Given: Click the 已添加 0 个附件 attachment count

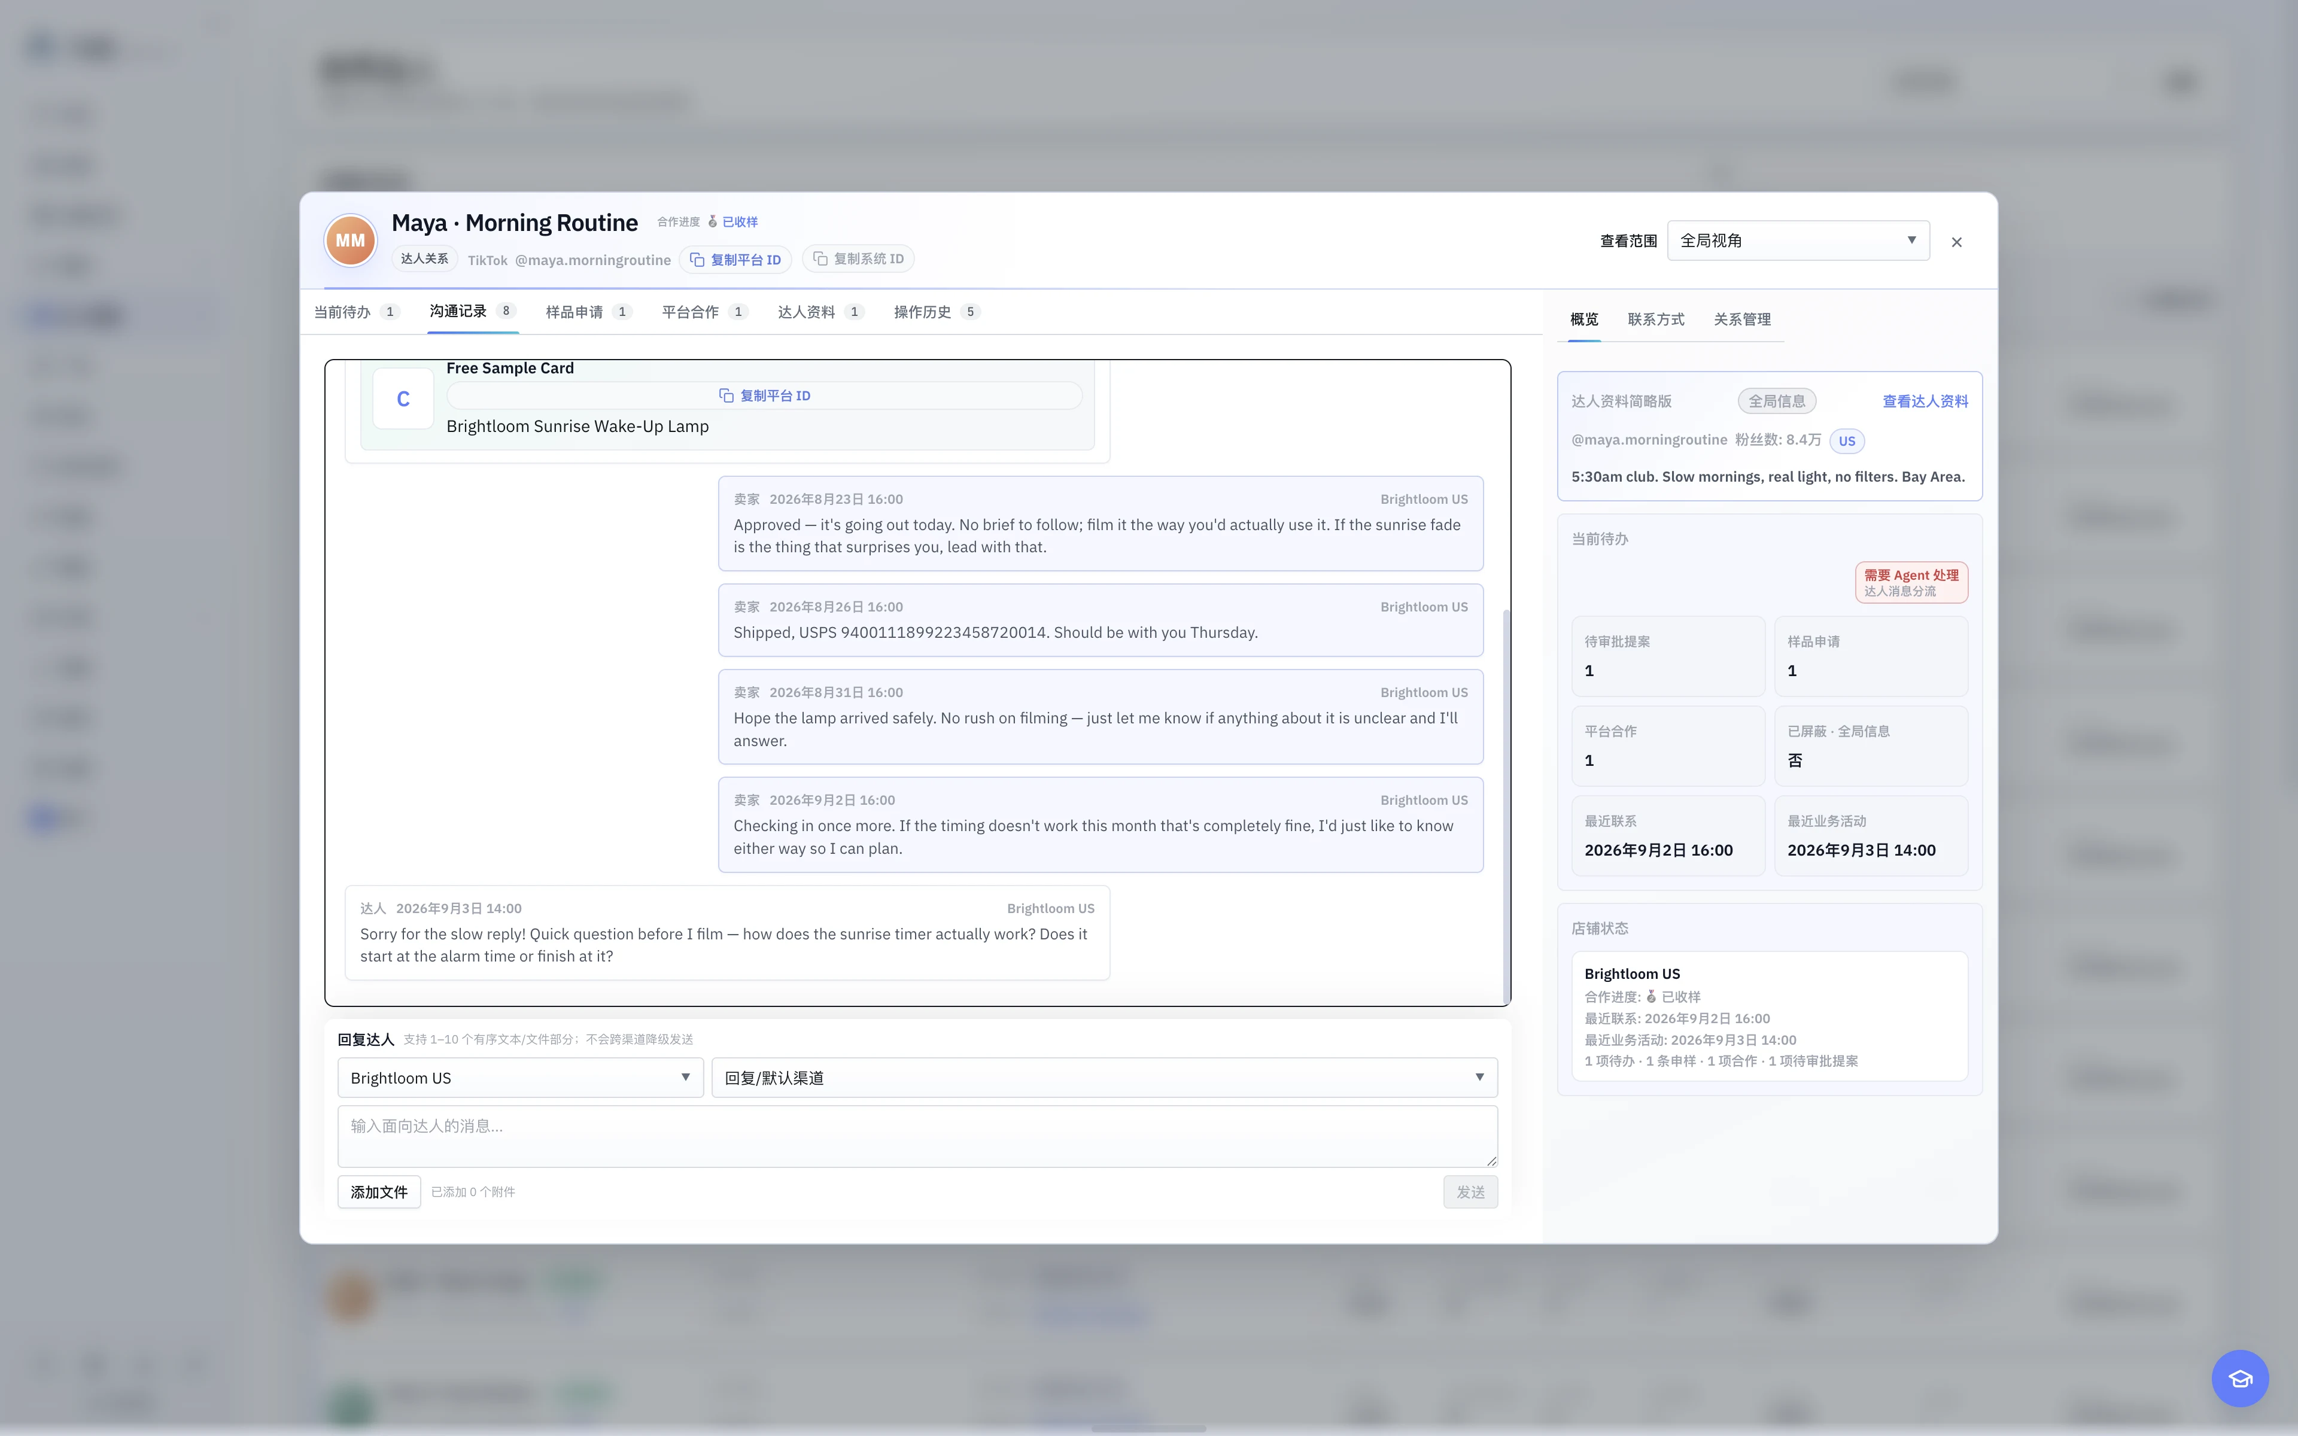Looking at the screenshot, I should (x=473, y=1192).
